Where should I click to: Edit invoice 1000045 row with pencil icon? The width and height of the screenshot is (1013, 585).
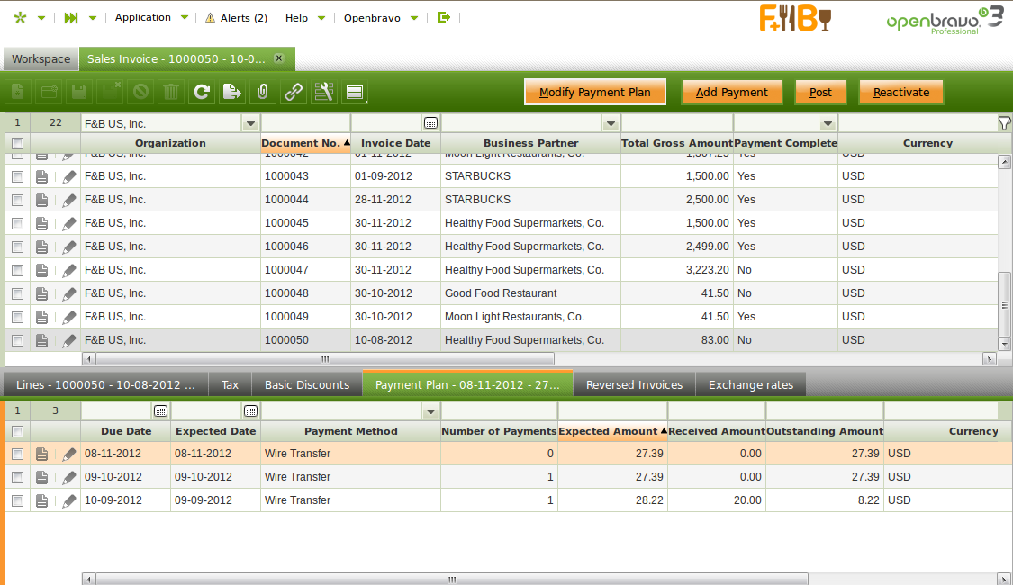(x=68, y=223)
